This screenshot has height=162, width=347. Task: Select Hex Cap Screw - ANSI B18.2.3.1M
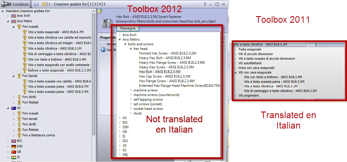click(x=165, y=76)
